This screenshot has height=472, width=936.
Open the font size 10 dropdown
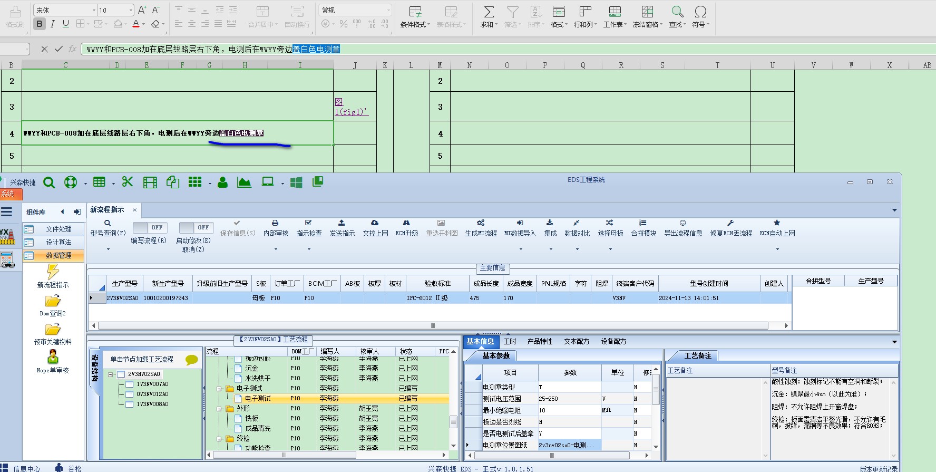(131, 10)
